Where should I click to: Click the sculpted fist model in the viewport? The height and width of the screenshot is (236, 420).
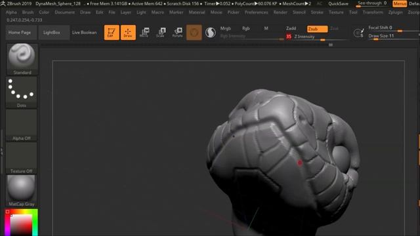(283, 161)
